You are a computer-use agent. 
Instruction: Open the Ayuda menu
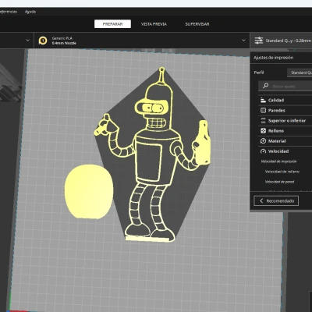tap(30, 12)
